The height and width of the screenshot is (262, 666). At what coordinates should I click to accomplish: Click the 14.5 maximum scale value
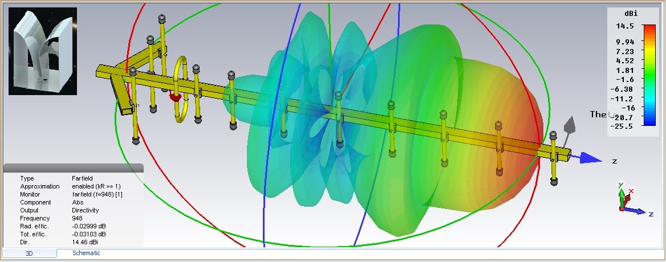(x=625, y=26)
